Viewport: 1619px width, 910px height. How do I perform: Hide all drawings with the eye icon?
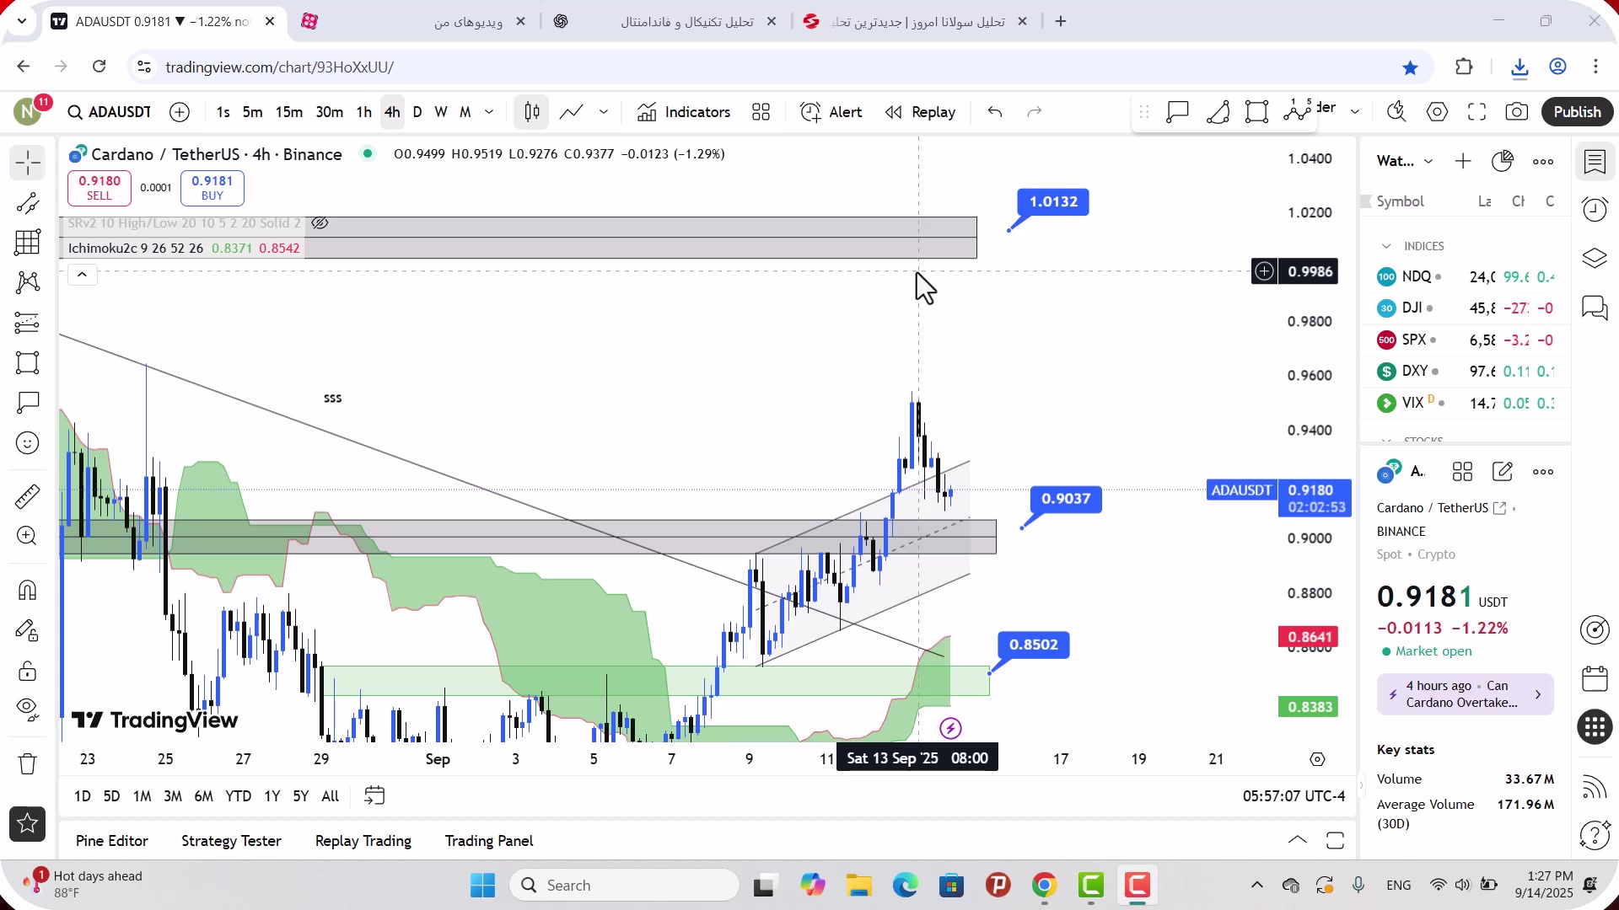pyautogui.click(x=27, y=710)
